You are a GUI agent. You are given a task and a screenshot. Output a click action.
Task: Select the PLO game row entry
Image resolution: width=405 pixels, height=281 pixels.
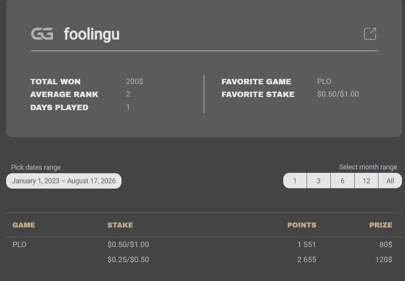(19, 244)
